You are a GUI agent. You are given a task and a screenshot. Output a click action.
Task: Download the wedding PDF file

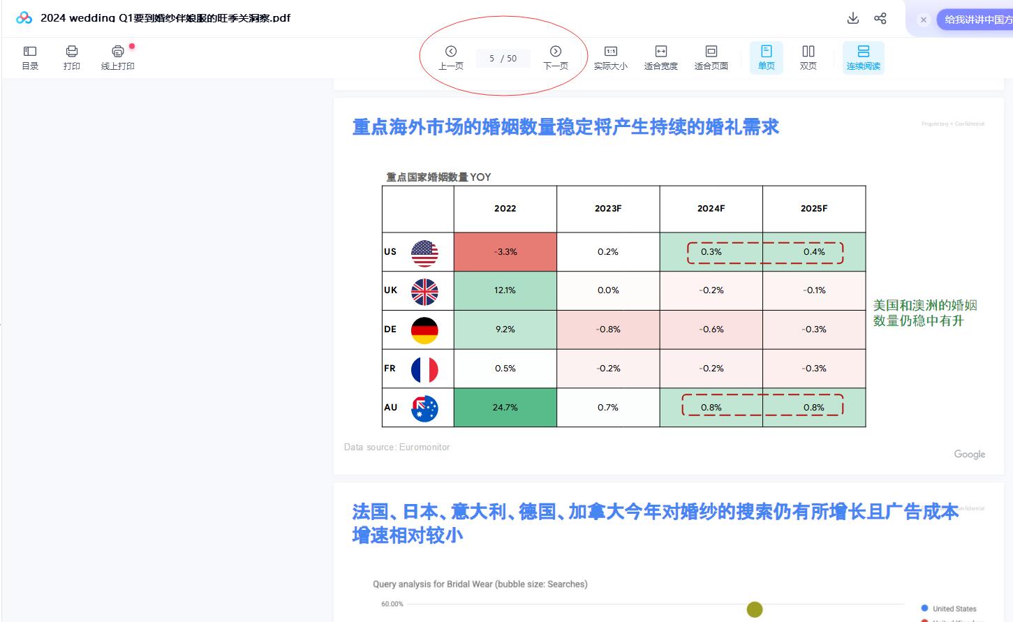click(x=853, y=18)
